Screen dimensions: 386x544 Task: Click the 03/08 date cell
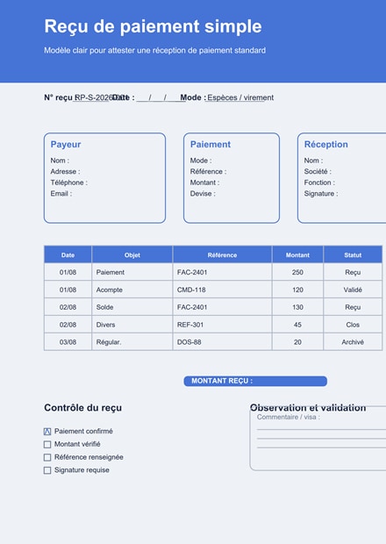(68, 342)
